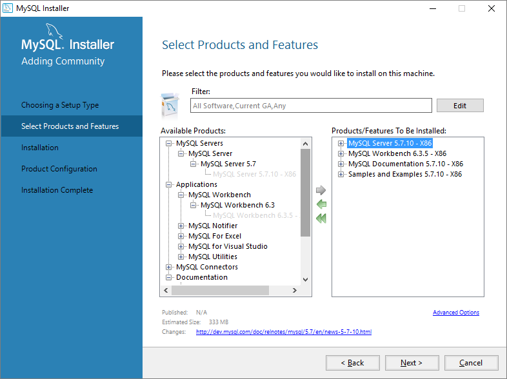Click the Estimated Size 333 MB value
Viewport: 507px width, 379px height.
point(219,322)
